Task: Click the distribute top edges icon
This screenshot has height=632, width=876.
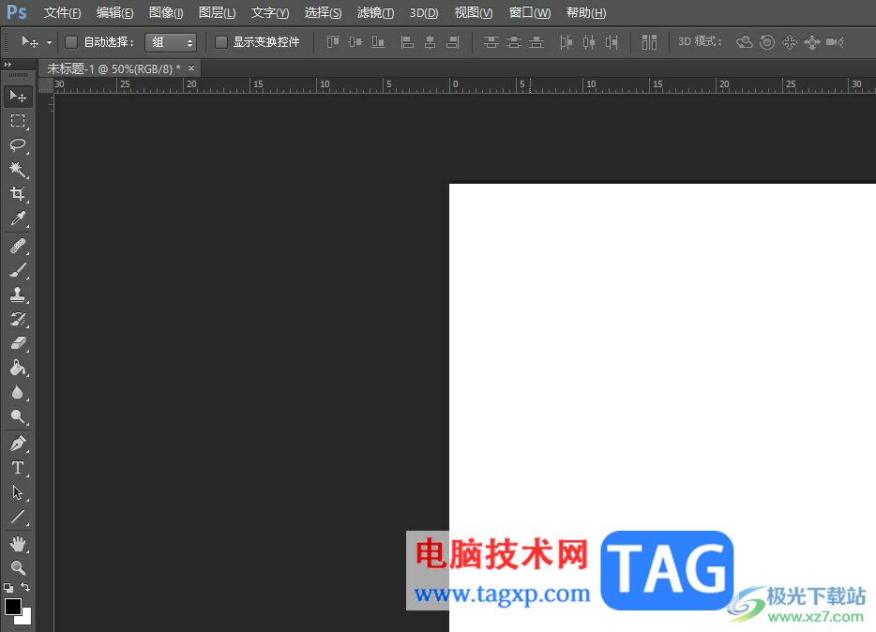Action: pyautogui.click(x=491, y=42)
